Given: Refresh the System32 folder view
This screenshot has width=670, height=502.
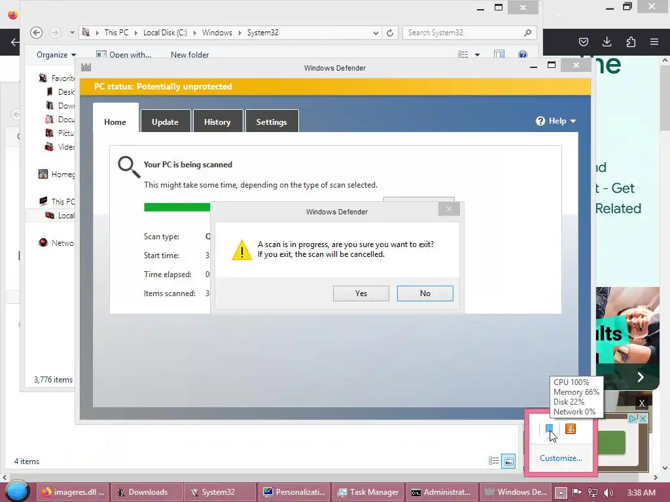Looking at the screenshot, I should coord(390,33).
